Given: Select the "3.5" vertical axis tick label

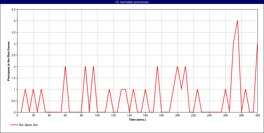Looking at the screenshot, I should coord(14,32).
